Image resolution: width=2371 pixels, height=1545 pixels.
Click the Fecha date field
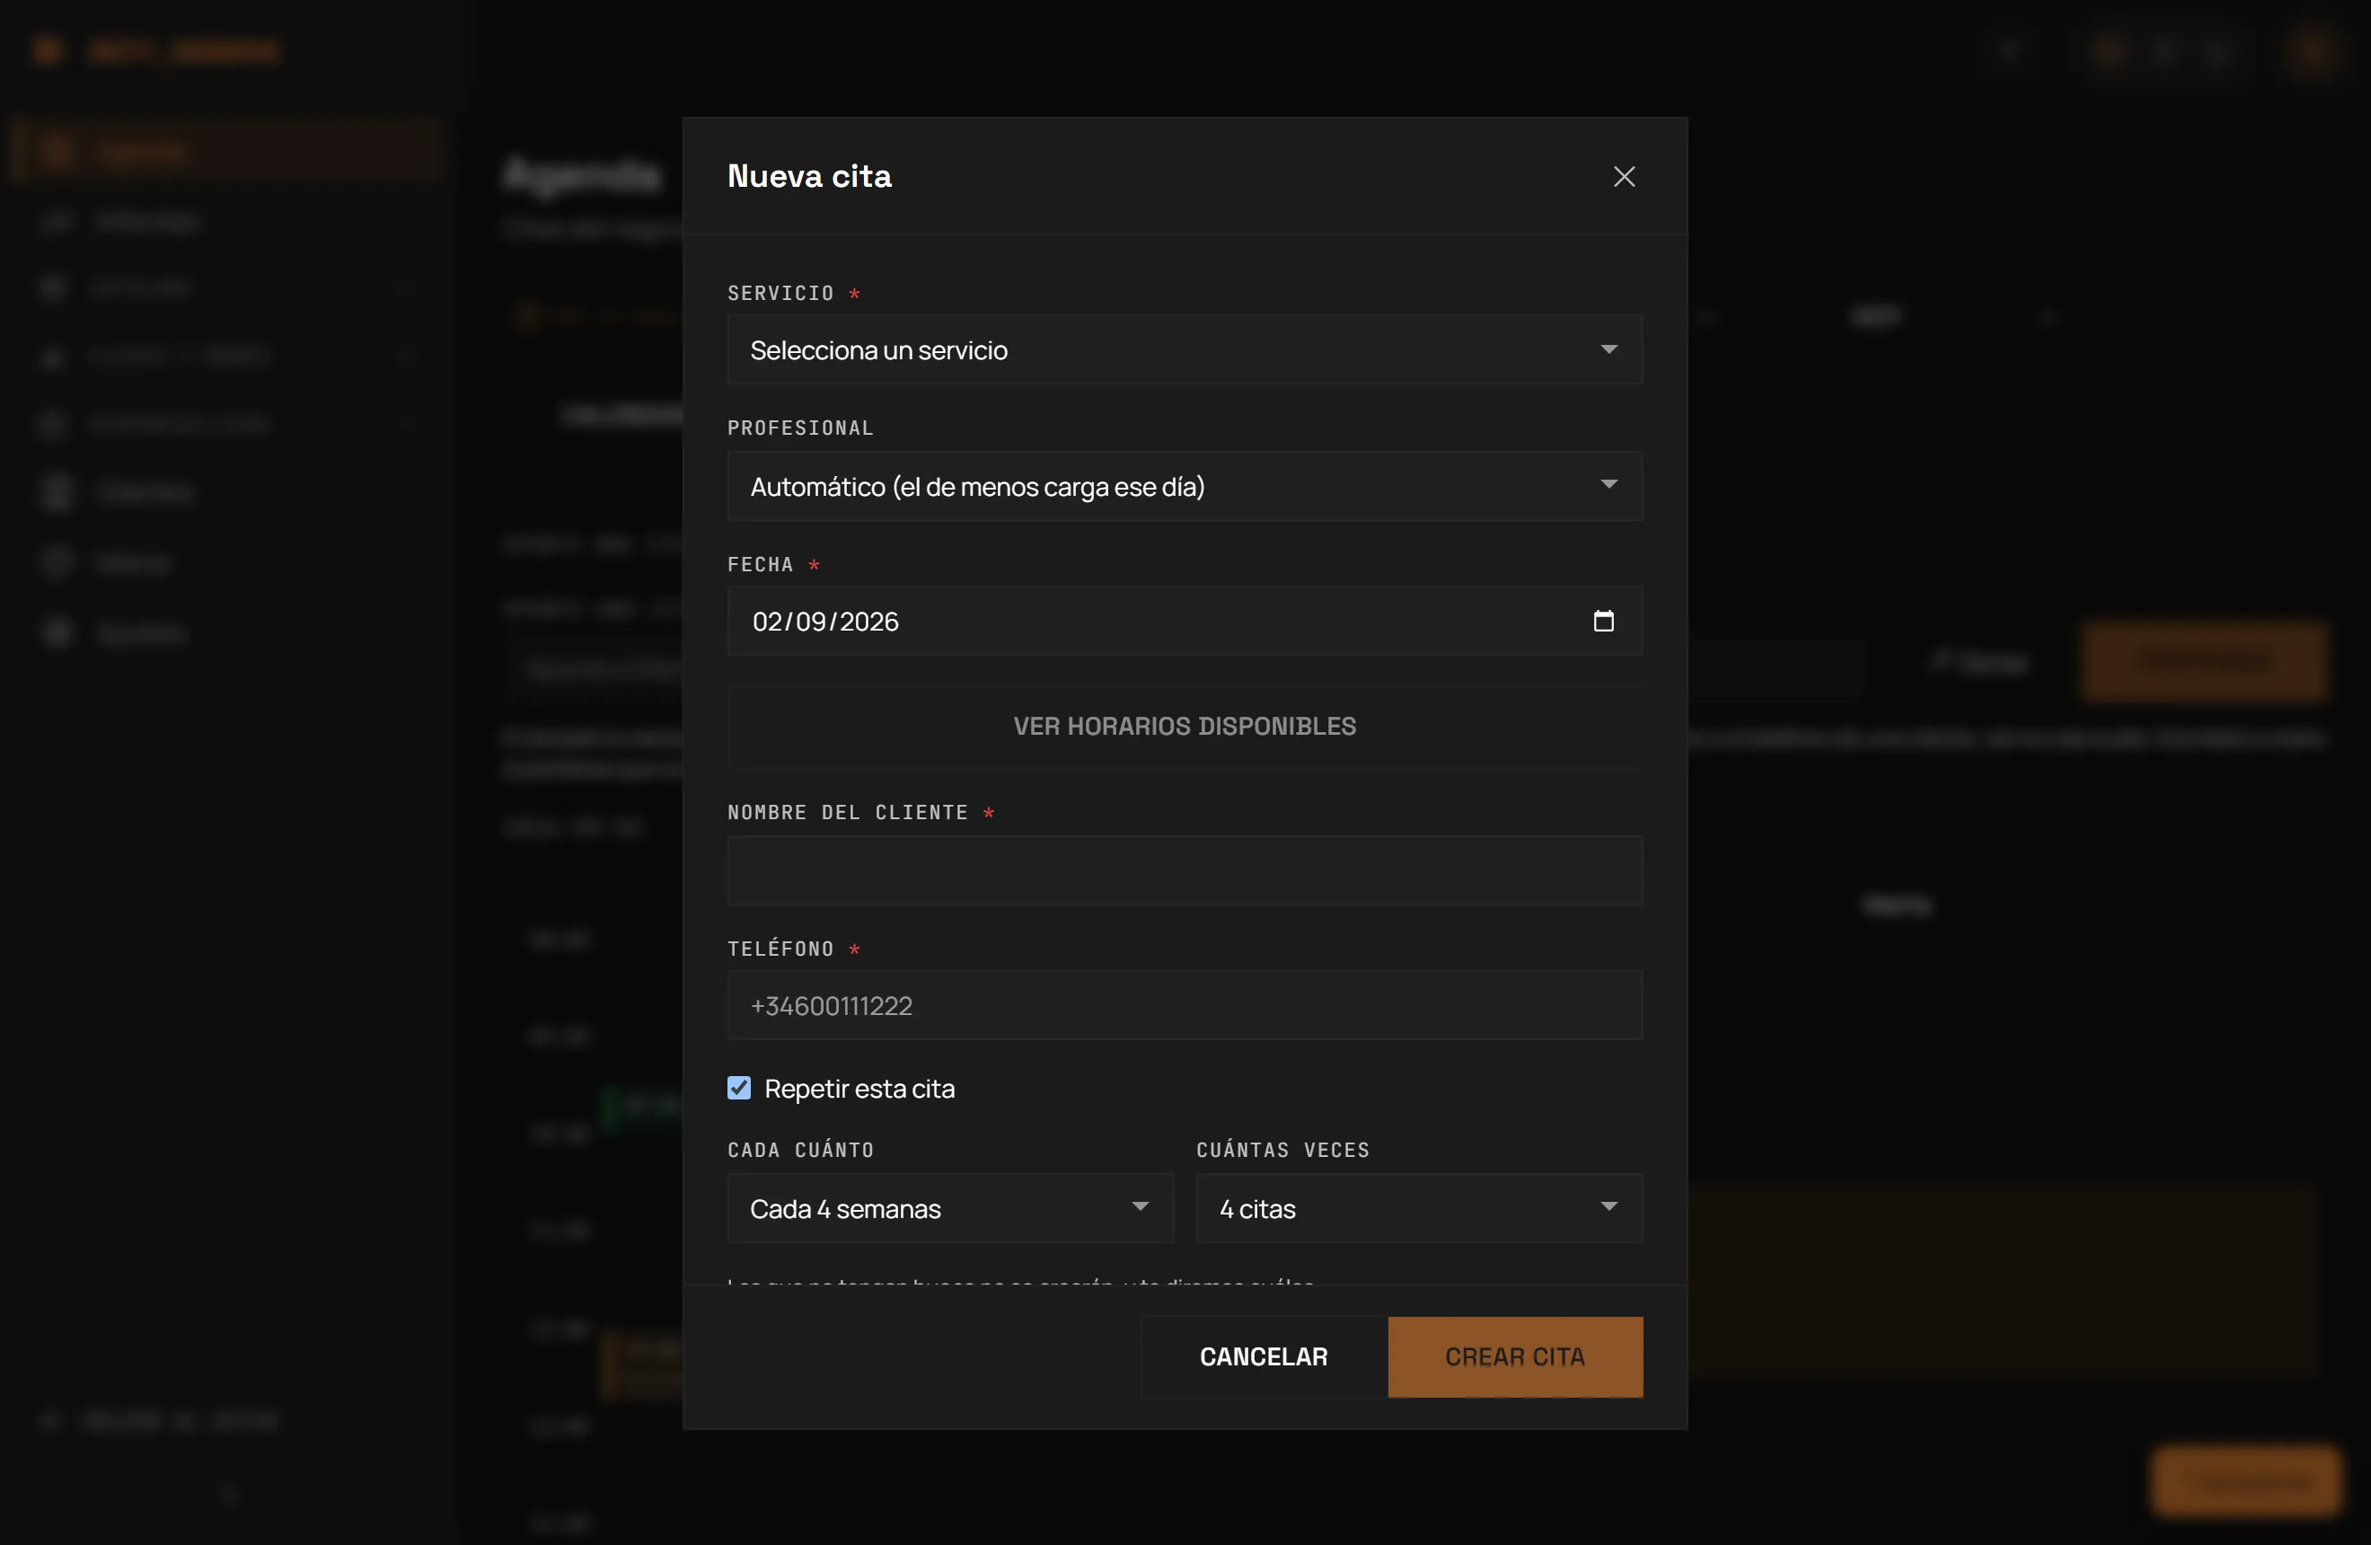[x=1185, y=622]
